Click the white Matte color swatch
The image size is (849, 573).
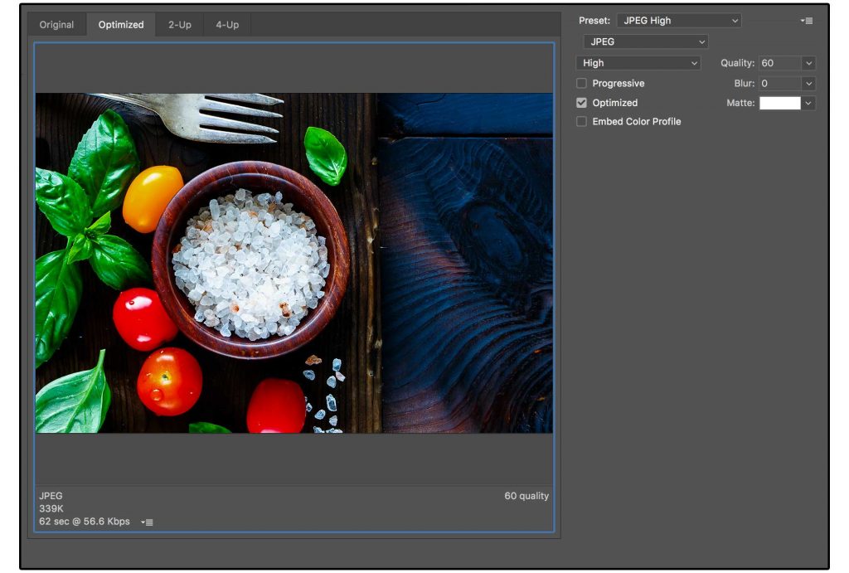[779, 103]
